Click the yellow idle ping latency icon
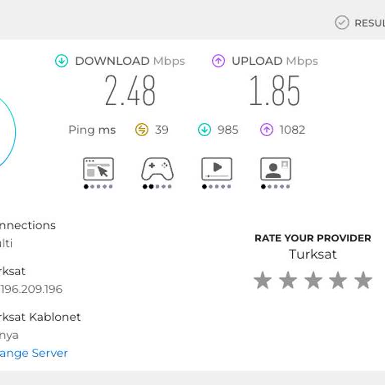Image resolution: width=385 pixels, height=385 pixels. tap(142, 130)
